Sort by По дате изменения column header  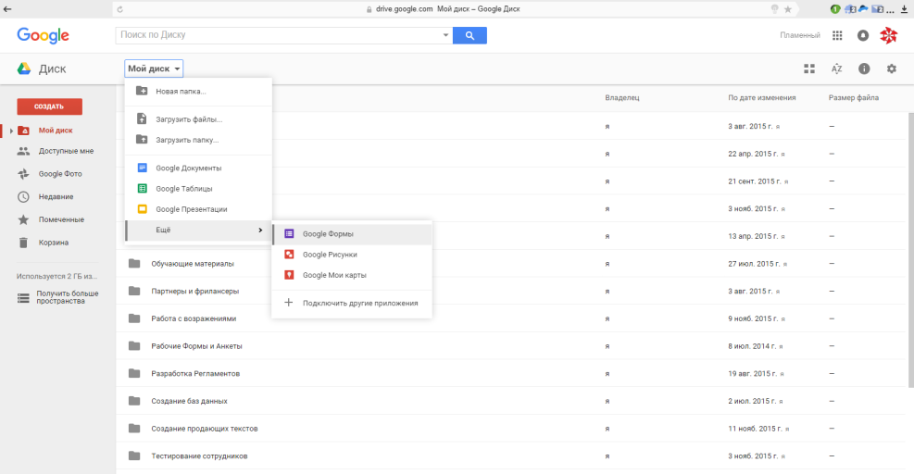pyautogui.click(x=761, y=98)
